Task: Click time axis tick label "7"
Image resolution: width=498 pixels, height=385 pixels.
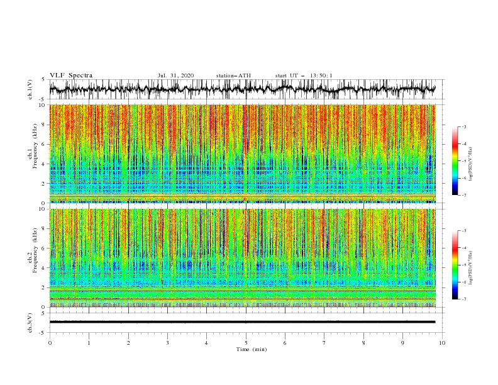Action: [x=324, y=343]
